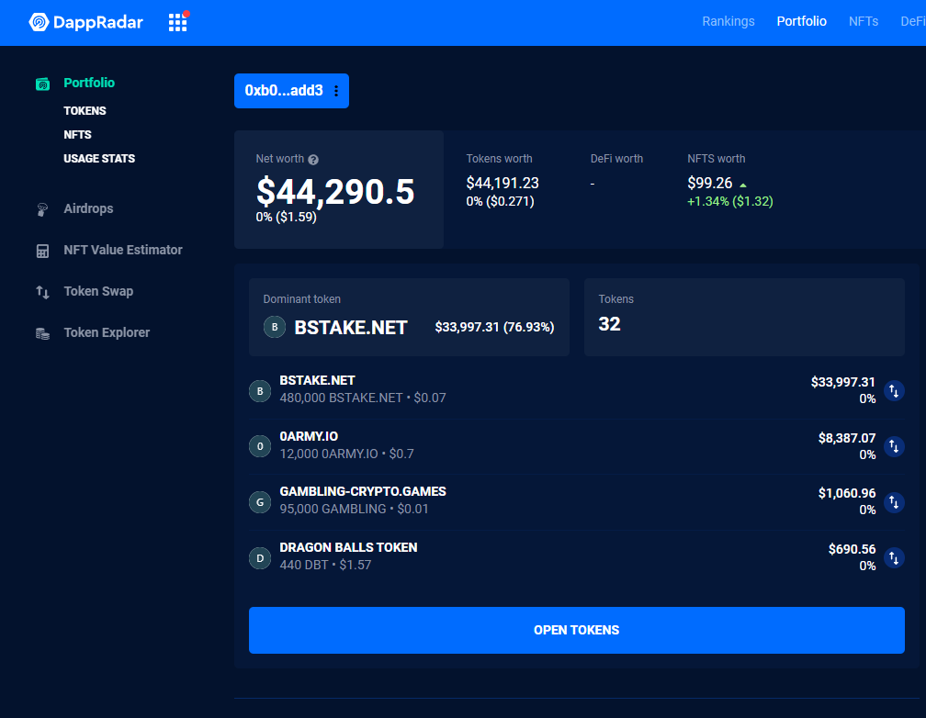Click the 0ARMY.IO token name
Viewport: 926px width, 718px height.
pyautogui.click(x=309, y=436)
